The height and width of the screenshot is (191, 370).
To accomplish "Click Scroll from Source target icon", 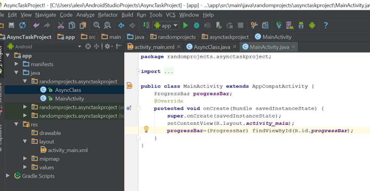I will coord(88,46).
